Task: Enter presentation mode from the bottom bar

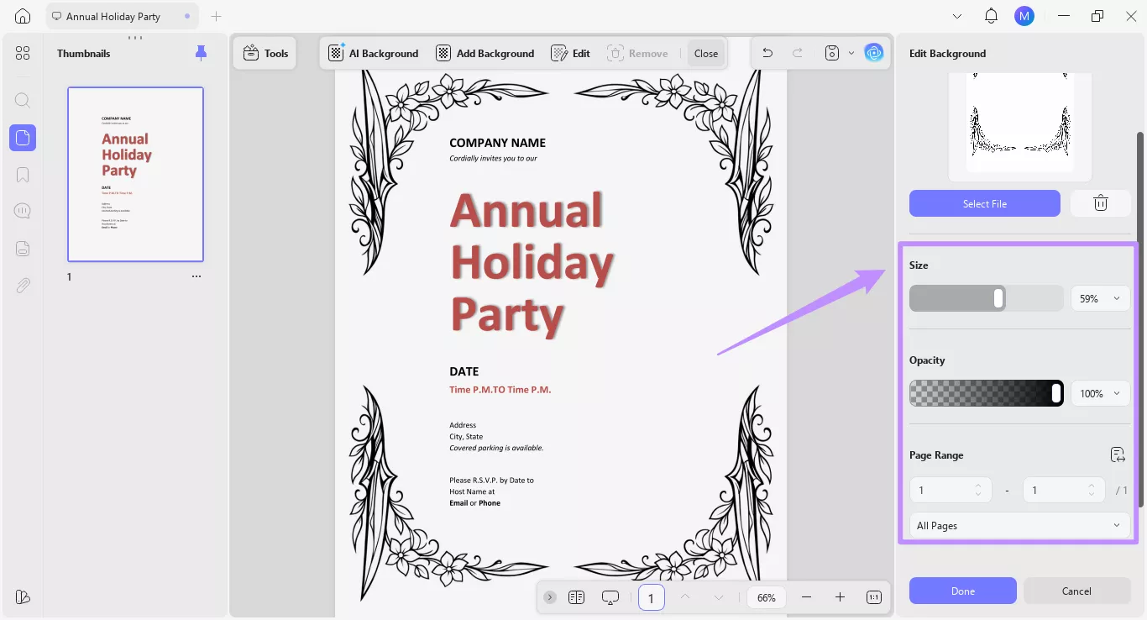Action: pos(610,596)
